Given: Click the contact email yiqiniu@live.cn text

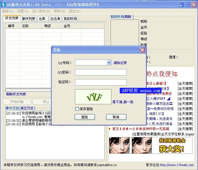Looking at the screenshot, I should [107, 165].
